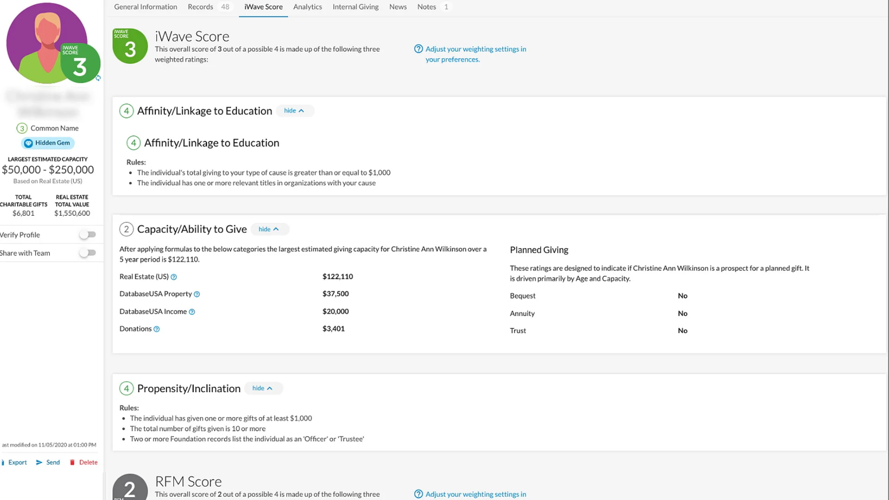Image resolution: width=889 pixels, height=500 pixels.
Task: Toggle the Share with Team switch
Action: click(88, 253)
